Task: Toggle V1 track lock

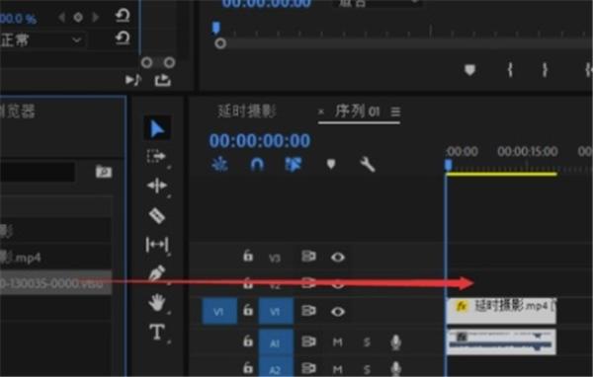Action: [248, 311]
